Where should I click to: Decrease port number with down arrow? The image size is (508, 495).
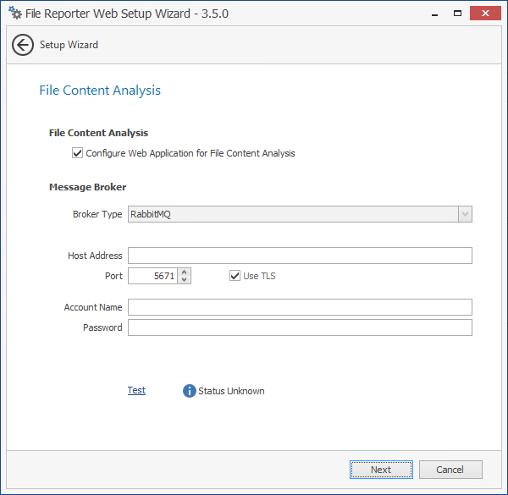pyautogui.click(x=185, y=280)
